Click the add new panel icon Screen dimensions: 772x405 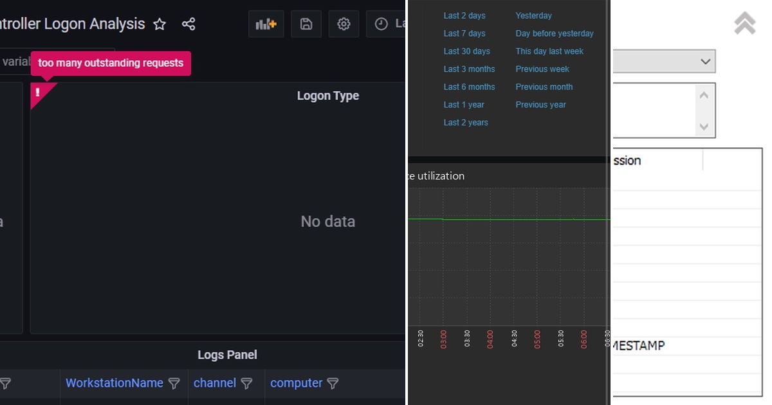pos(266,23)
